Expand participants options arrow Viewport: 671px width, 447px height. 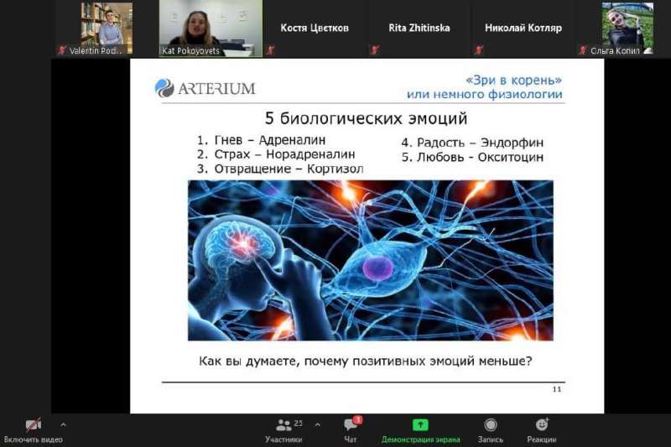[318, 424]
